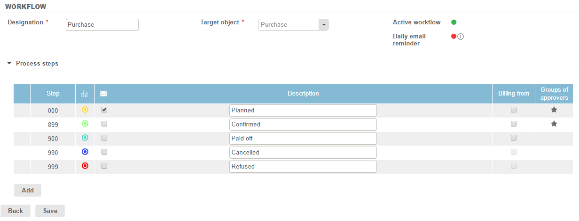Go Back from the workflow form
The height and width of the screenshot is (221, 579).
pyautogui.click(x=16, y=211)
